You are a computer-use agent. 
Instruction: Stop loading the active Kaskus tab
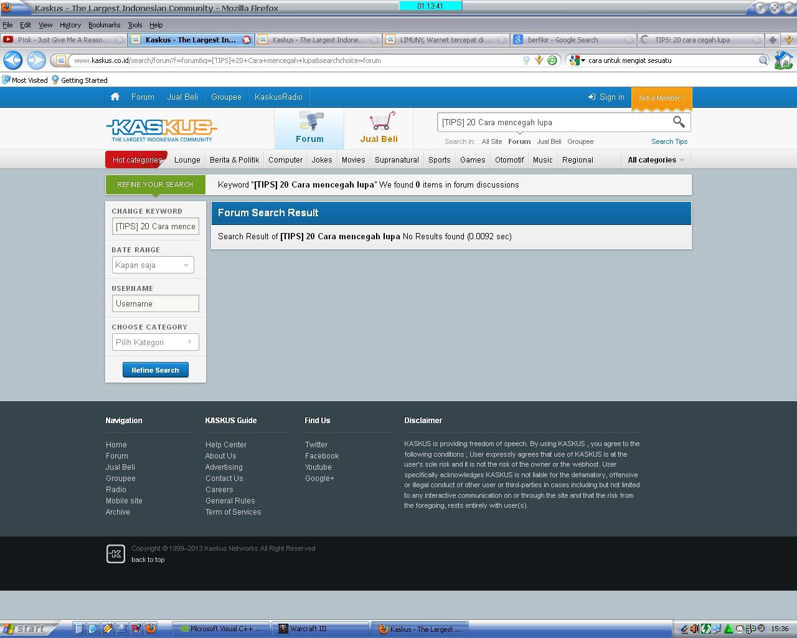click(247, 40)
